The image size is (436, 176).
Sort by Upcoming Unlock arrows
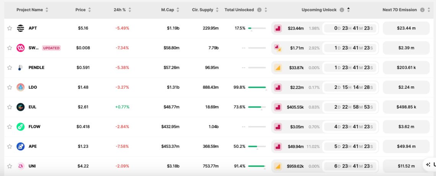(x=348, y=10)
